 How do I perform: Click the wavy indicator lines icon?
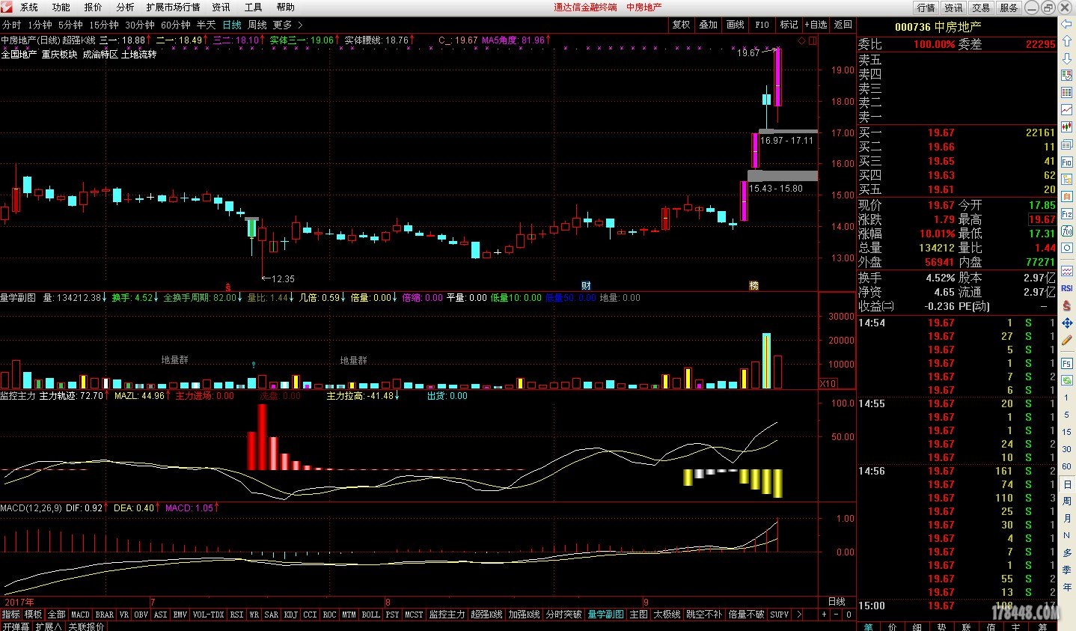click(x=1067, y=271)
